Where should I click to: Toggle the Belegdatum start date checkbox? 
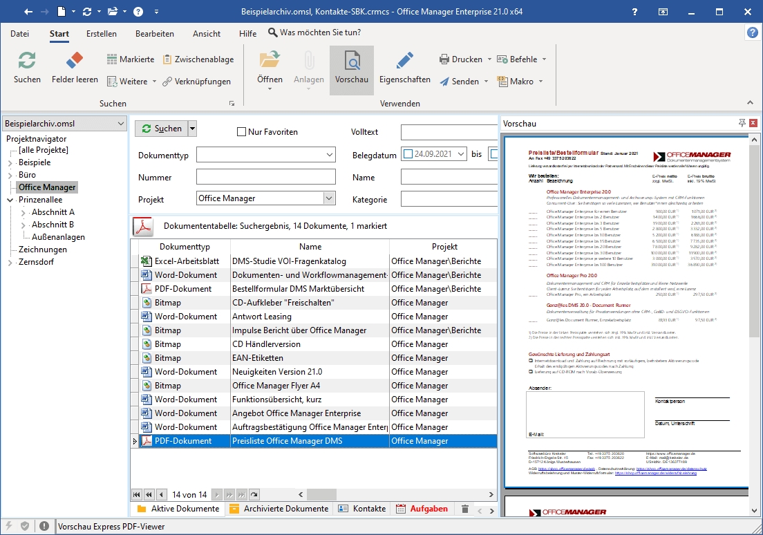(x=408, y=154)
